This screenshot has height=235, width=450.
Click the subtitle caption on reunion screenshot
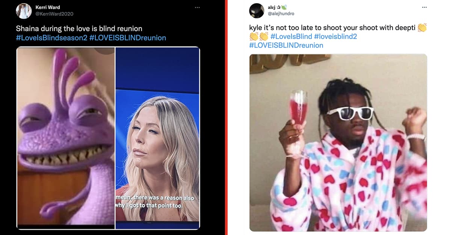pyautogui.click(x=155, y=202)
